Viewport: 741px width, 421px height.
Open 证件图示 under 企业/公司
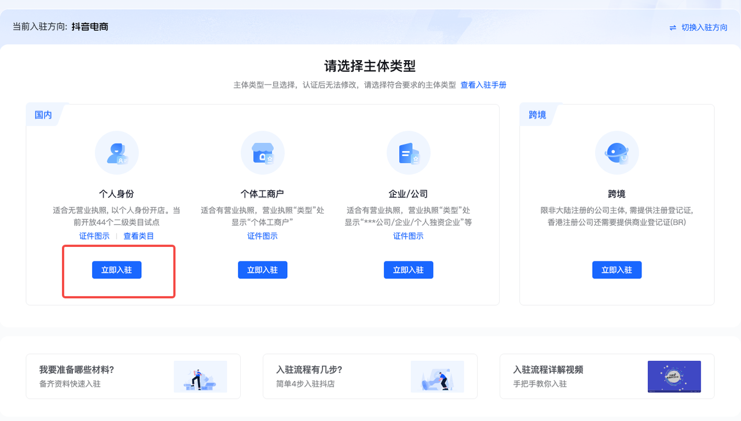point(408,236)
